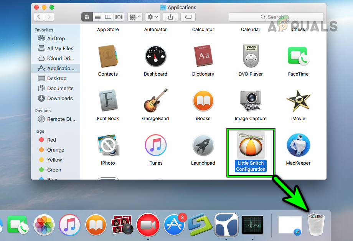Click the Share button in the toolbar
Viewport: 353px width, 241px height.
pyautogui.click(x=170, y=17)
